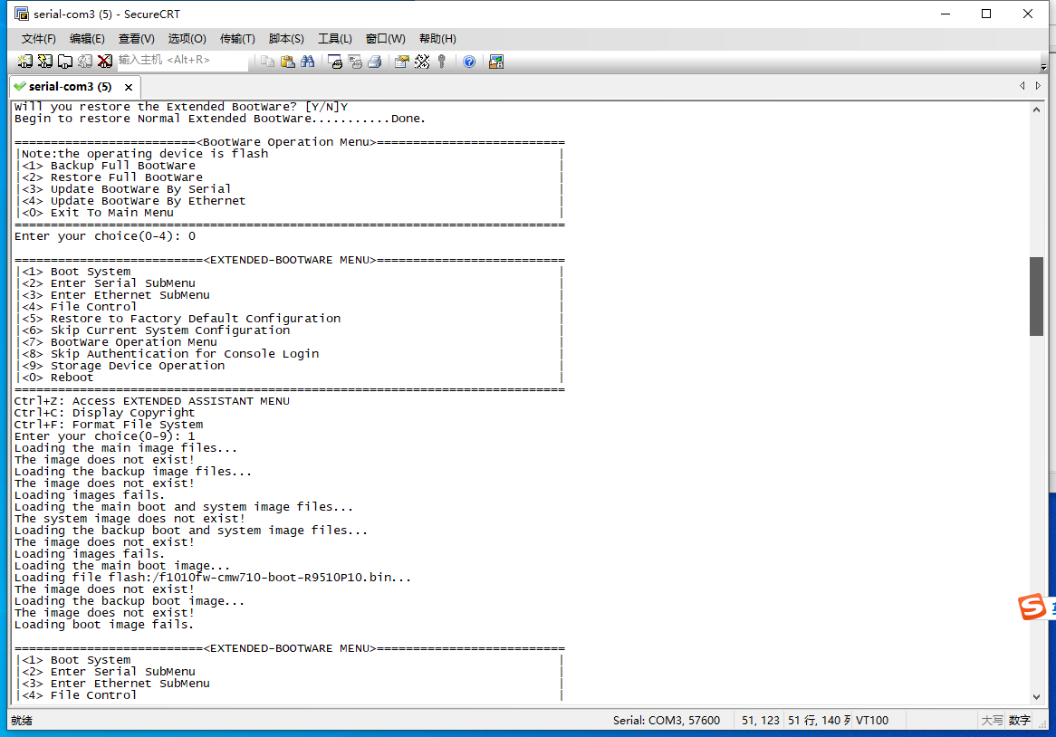The image size is (1056, 737).
Task: Open the 文件(F) menu
Action: pos(38,39)
